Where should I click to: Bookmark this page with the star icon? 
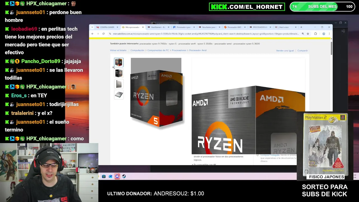click(308, 34)
